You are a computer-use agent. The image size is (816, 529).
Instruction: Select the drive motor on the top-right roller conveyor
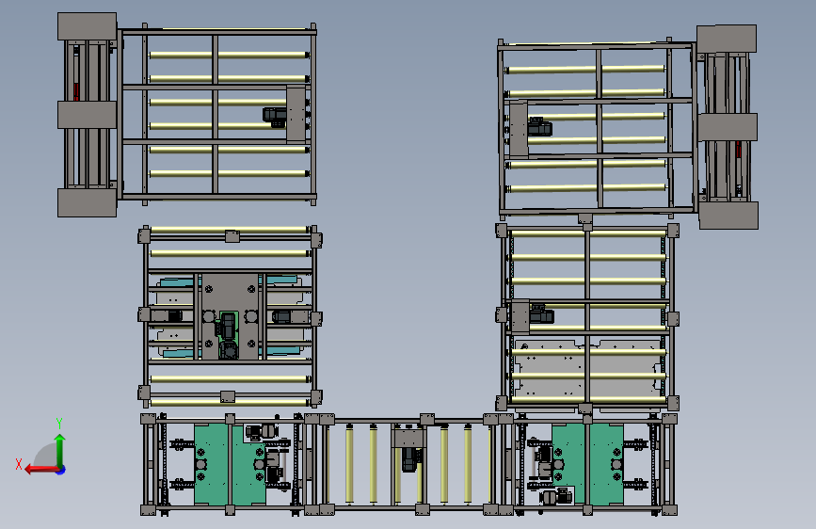tap(540, 126)
